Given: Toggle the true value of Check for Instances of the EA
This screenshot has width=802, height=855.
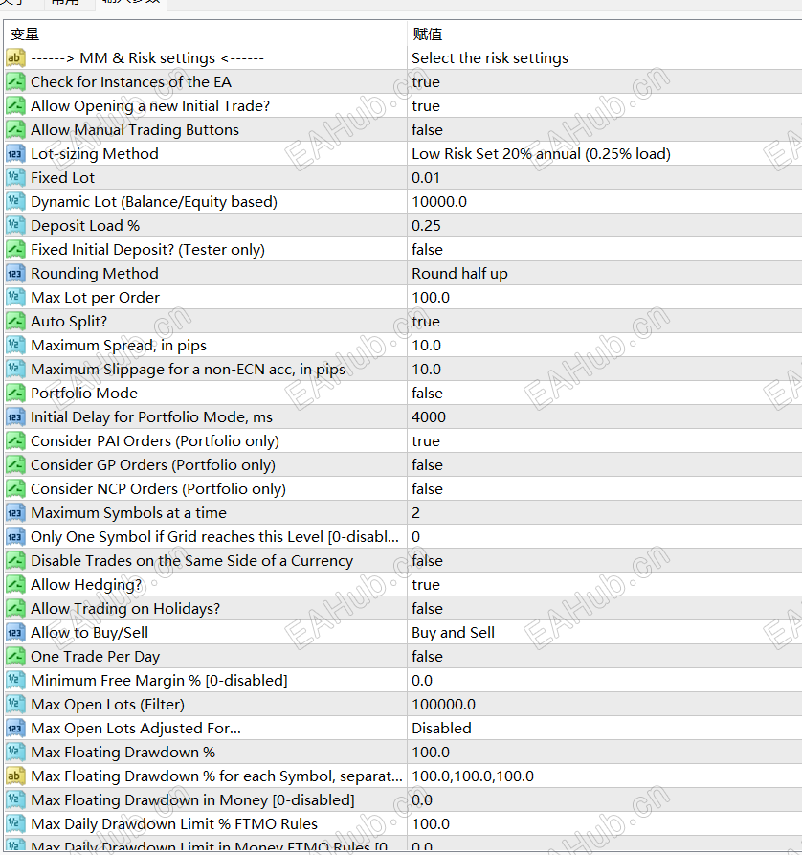Looking at the screenshot, I should pos(426,82).
